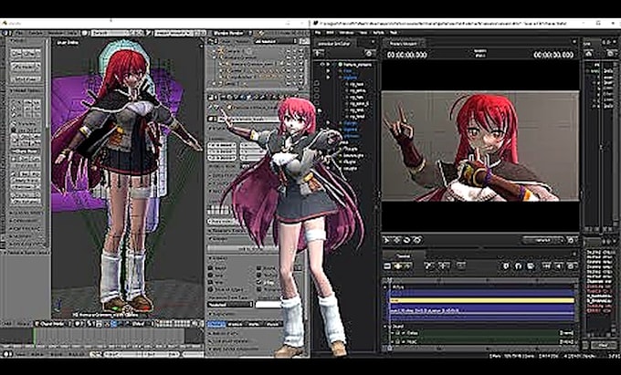This screenshot has height=375, width=621.
Task: Switch to the Graph Editor mode icon
Action: point(406,266)
